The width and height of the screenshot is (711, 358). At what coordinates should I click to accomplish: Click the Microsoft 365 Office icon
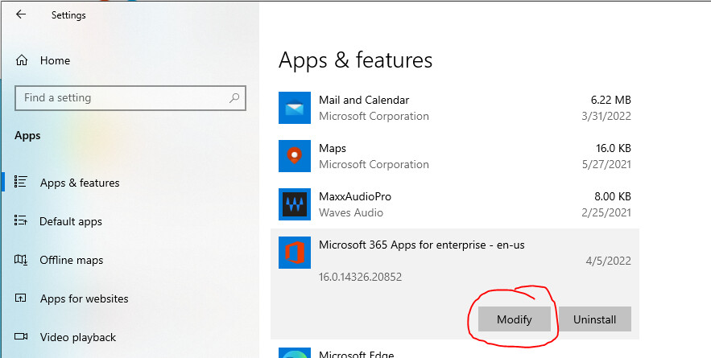pyautogui.click(x=295, y=253)
